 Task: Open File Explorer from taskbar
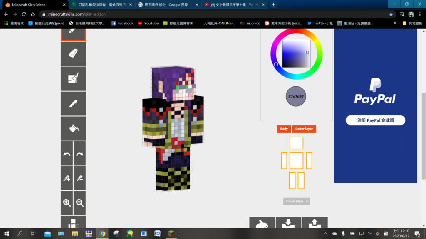(x=75, y=233)
